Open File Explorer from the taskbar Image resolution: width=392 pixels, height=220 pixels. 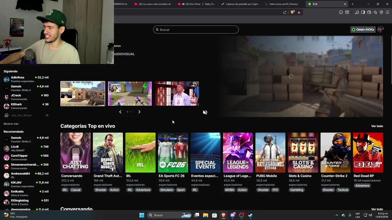click(205, 215)
